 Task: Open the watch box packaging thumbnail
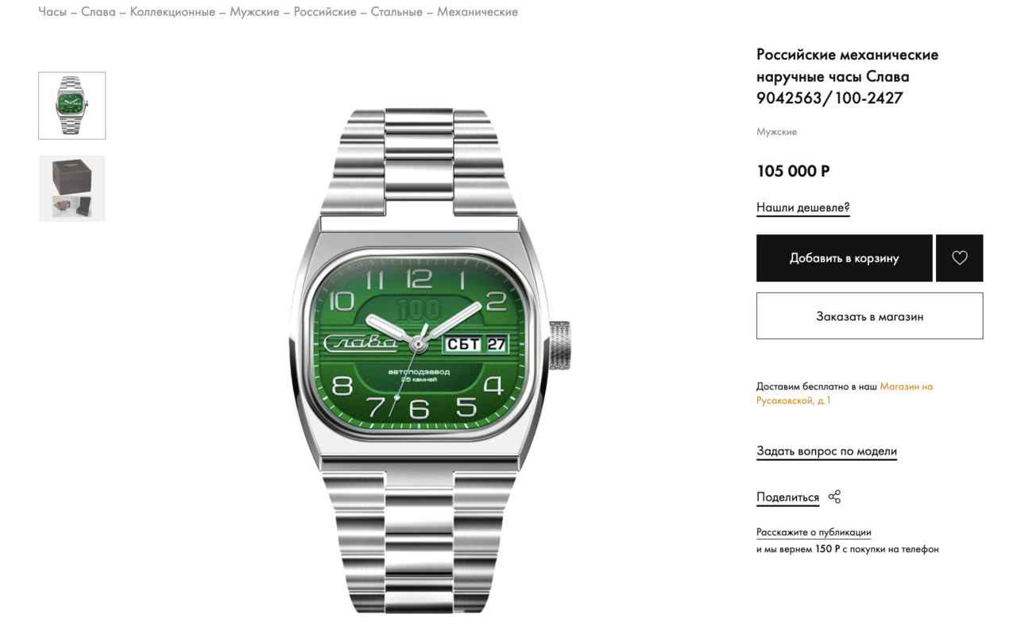pyautogui.click(x=72, y=188)
